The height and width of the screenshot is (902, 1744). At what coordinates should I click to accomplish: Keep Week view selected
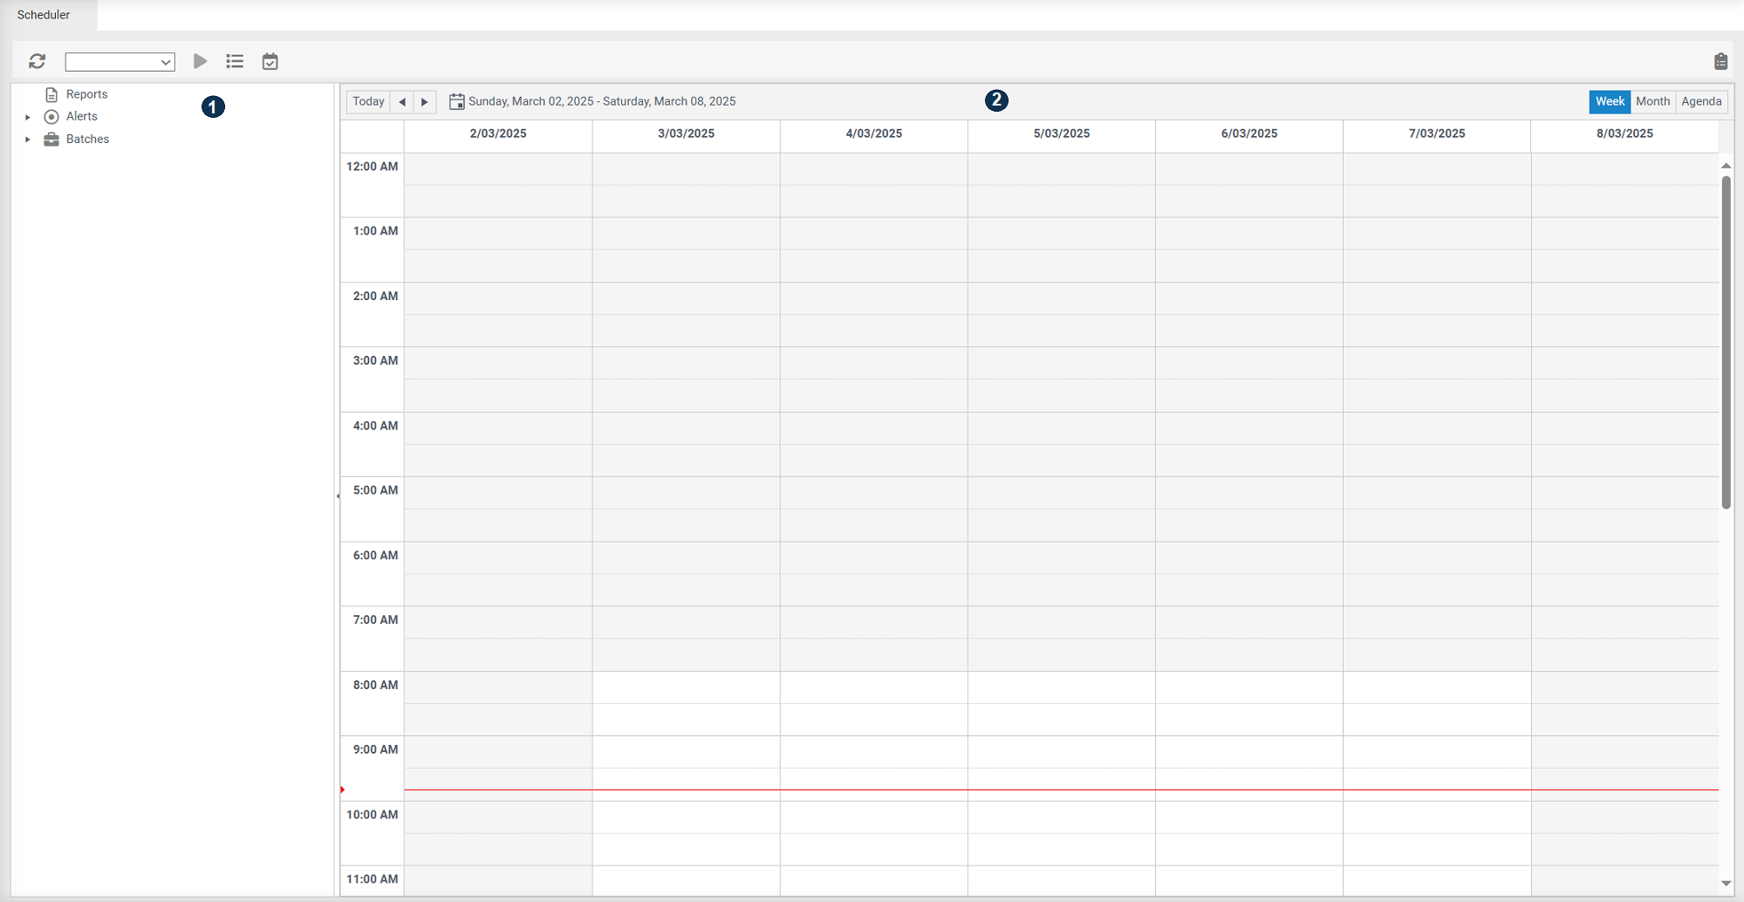tap(1609, 101)
